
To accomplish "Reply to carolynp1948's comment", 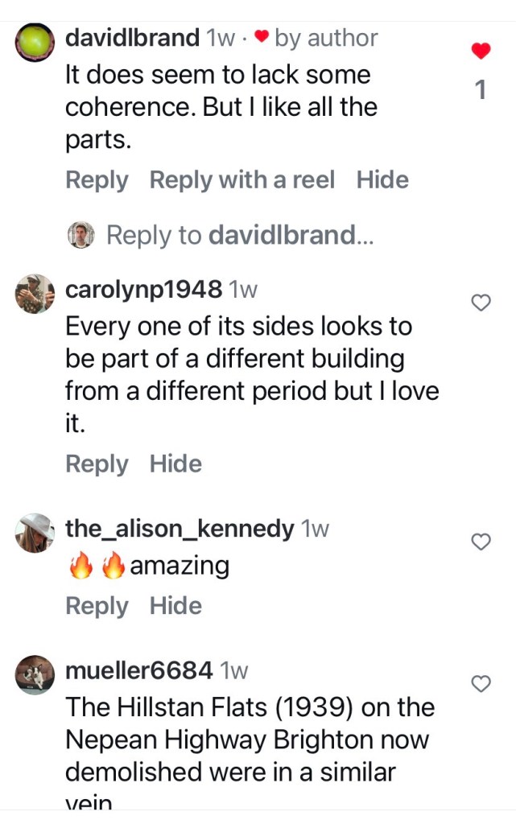I will (x=97, y=464).
